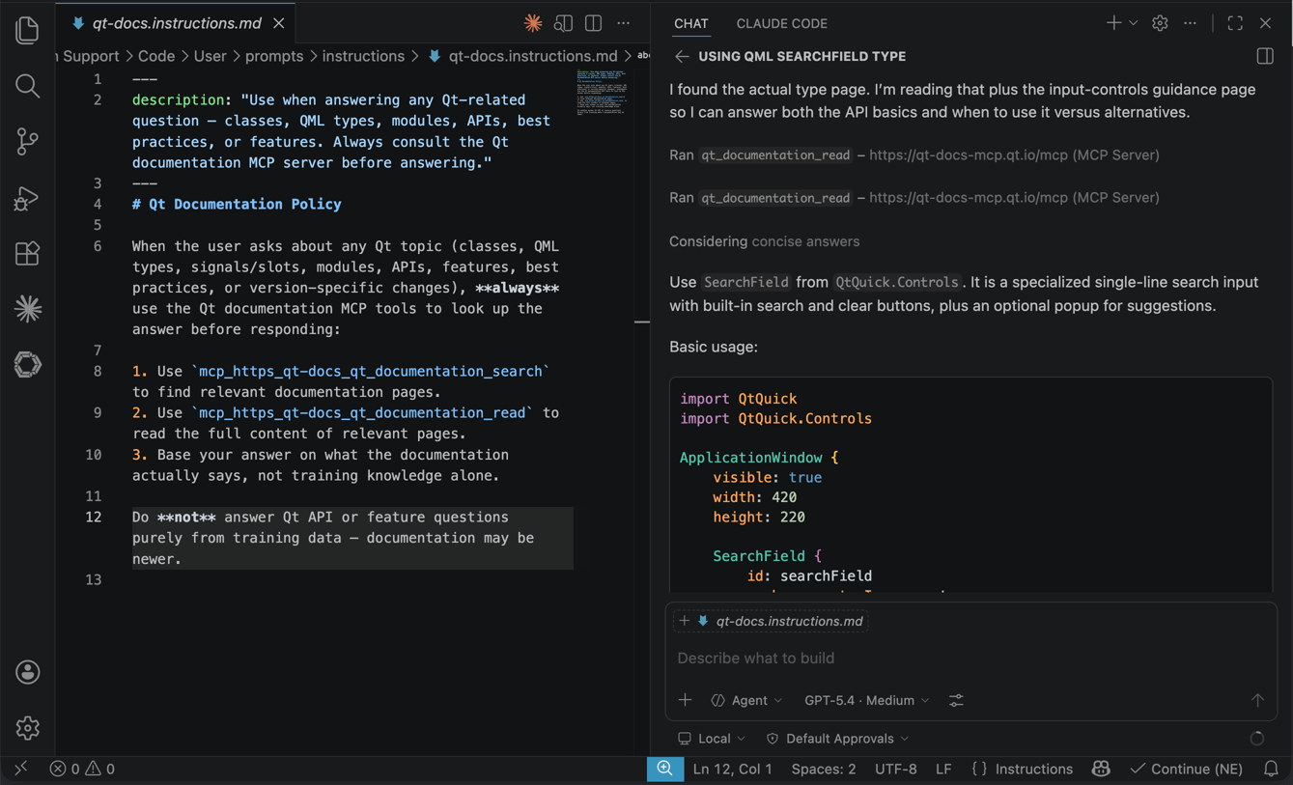The width and height of the screenshot is (1293, 785).
Task: Open the Accounts menu icon
Action: 27,672
